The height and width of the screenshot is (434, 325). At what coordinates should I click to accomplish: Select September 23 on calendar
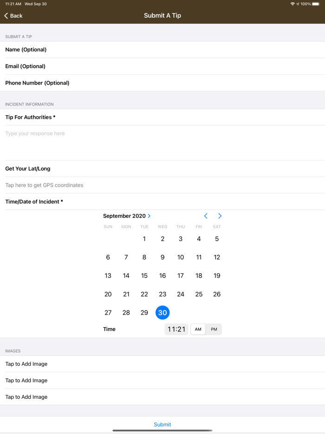162,294
